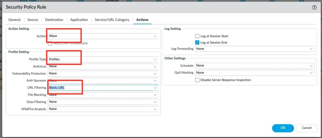Open the Service/URL Category tab
Viewport: 322px width, 138px height.
[x=112, y=20]
